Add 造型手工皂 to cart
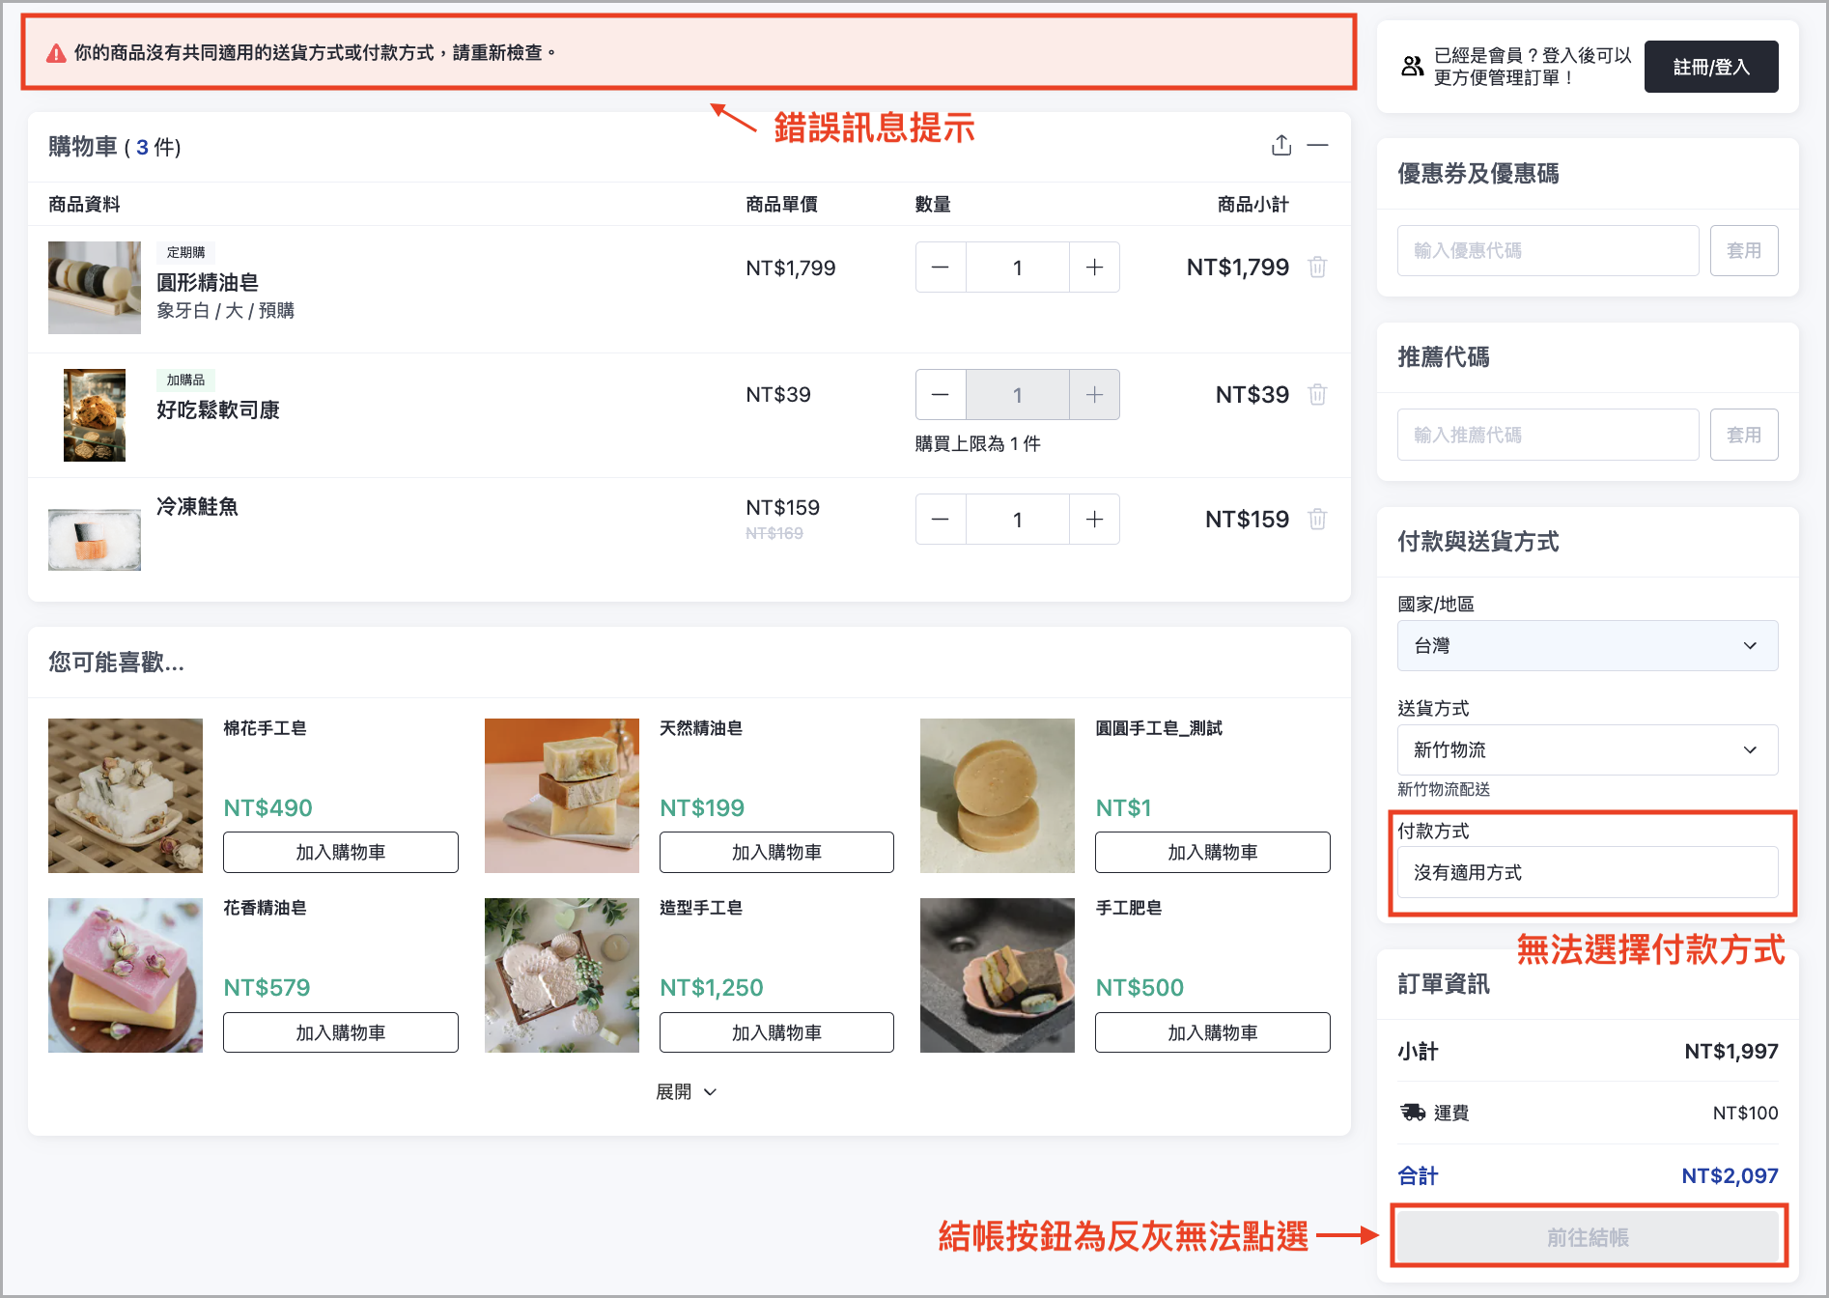Image resolution: width=1829 pixels, height=1298 pixels. pyautogui.click(x=776, y=1032)
